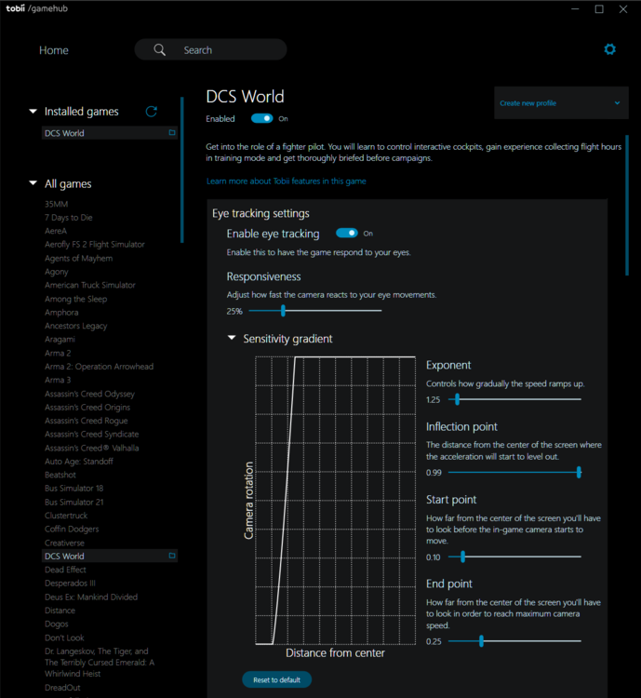
Task: Select American Truck Simulator in the games list
Action: click(89, 285)
